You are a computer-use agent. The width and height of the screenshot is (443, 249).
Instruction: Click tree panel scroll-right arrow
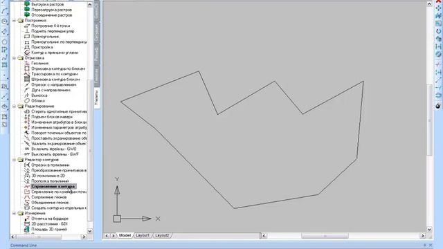coord(84,237)
